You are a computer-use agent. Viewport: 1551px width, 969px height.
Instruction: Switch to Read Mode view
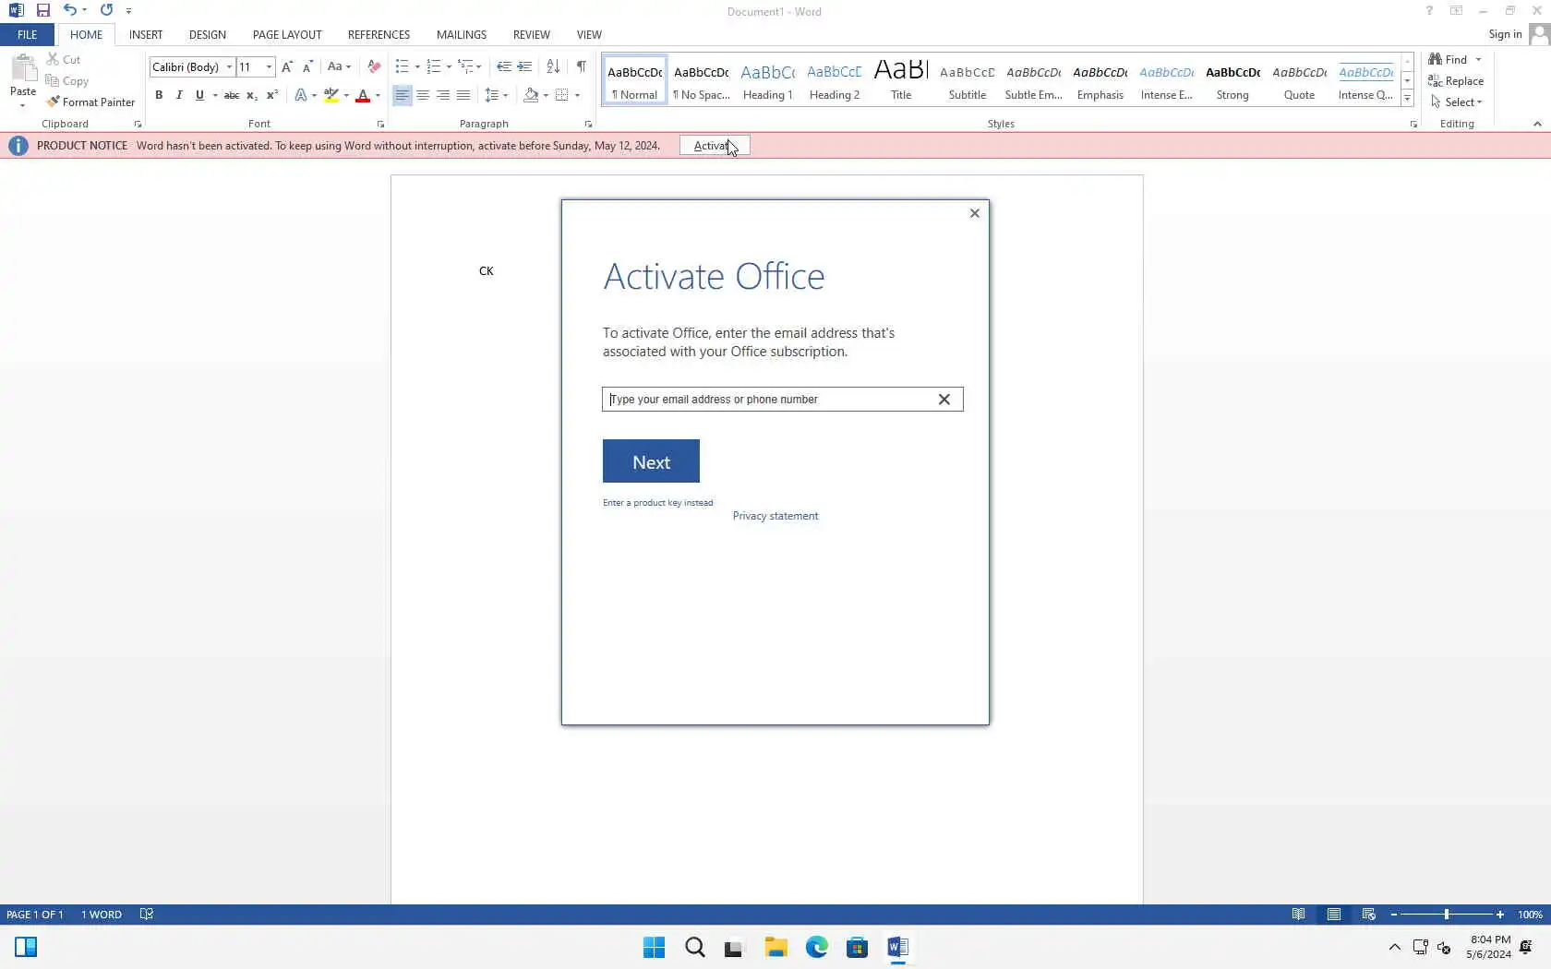pos(1298,915)
